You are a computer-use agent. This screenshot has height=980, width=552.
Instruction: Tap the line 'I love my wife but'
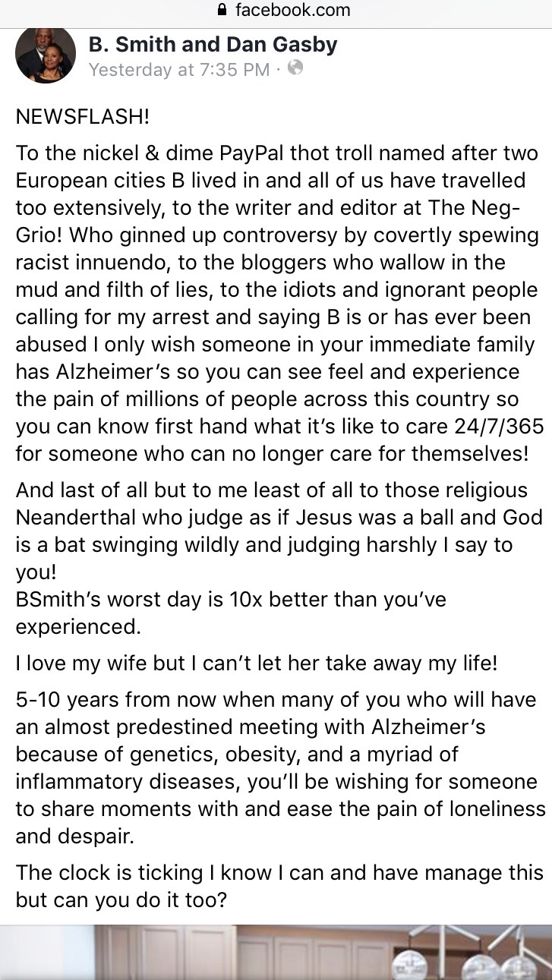pyautogui.click(x=257, y=663)
